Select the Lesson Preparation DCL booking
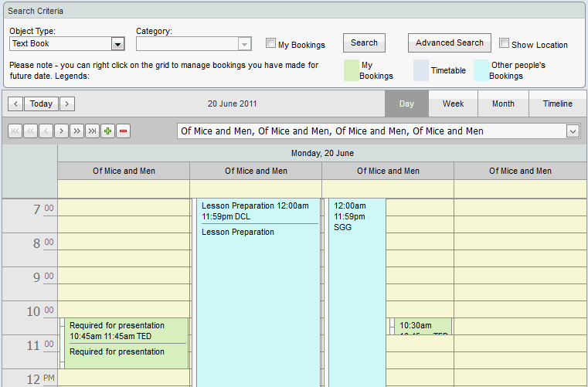Viewport: 588px width, 387px height. click(258, 293)
